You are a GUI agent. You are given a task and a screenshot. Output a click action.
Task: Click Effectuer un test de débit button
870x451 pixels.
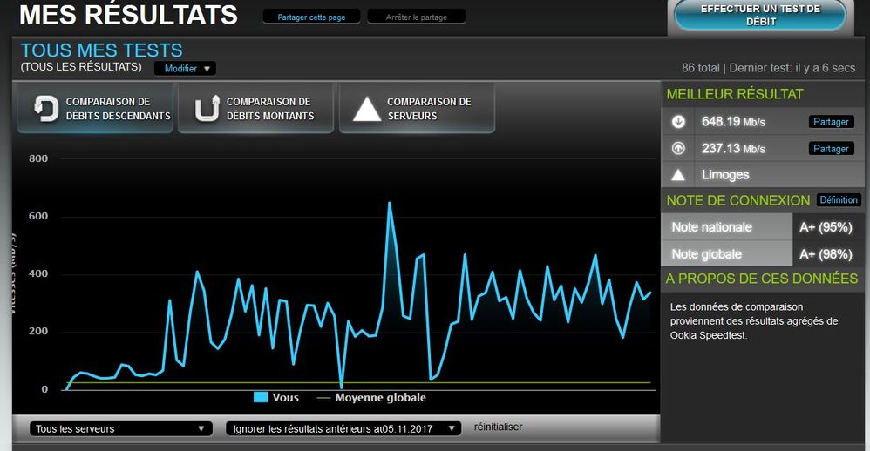click(760, 16)
